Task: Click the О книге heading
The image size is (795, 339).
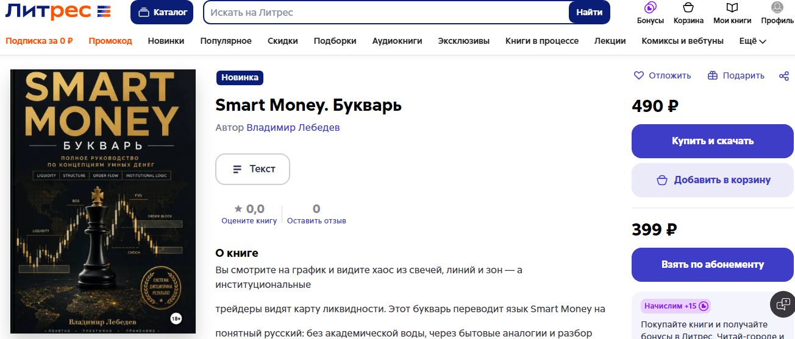Action: tap(237, 253)
